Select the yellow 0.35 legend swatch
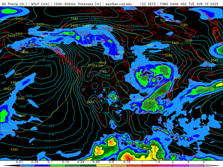Screen dimensions: 223x167 click(104, 166)
